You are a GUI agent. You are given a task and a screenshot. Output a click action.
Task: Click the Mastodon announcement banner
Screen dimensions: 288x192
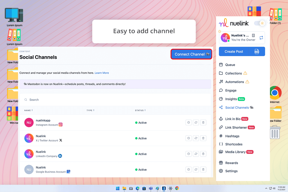(x=115, y=84)
